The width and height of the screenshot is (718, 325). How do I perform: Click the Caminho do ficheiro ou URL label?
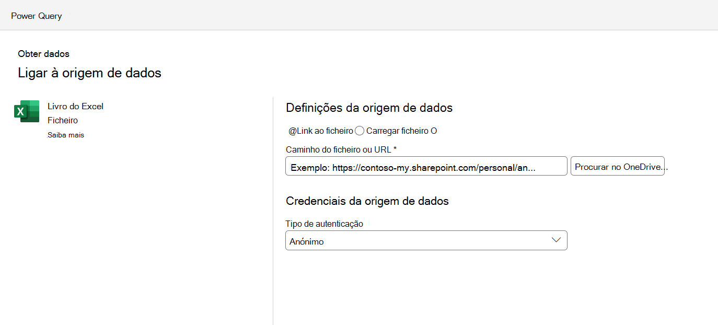pos(341,149)
